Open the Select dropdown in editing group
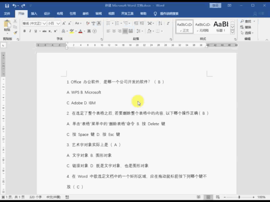Image resolution: width=270 pixels, height=202 pixels. point(247,33)
